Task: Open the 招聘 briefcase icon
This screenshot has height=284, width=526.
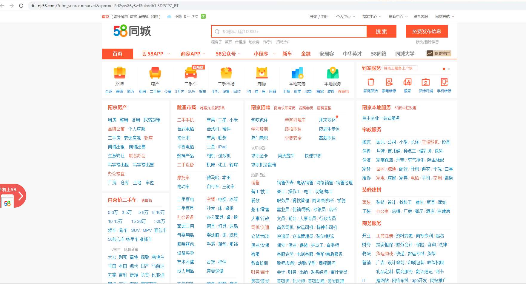Action: click(119, 73)
